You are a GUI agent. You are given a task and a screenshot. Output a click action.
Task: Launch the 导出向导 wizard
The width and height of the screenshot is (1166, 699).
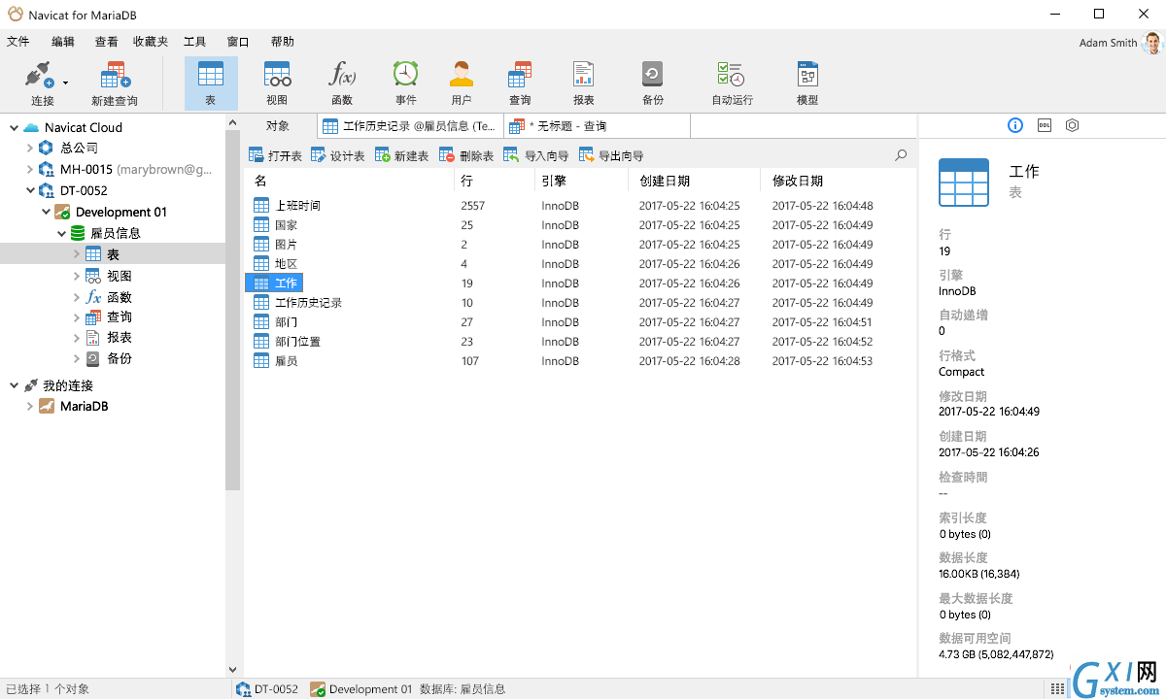coord(611,155)
